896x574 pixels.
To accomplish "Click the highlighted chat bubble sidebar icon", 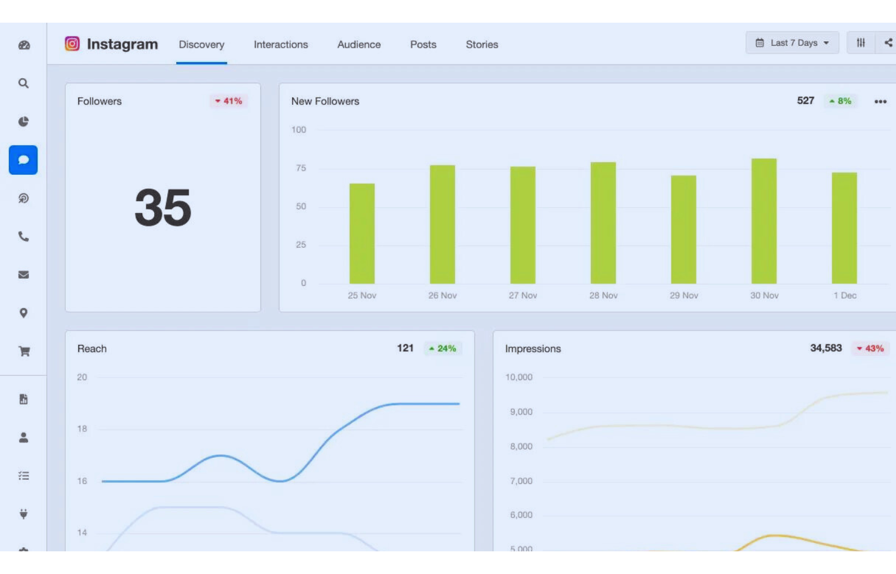I will point(23,160).
